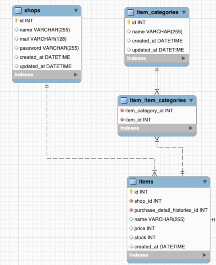Select the item_categories table title
Viewport: 216px width, 265px height.
pos(157,12)
